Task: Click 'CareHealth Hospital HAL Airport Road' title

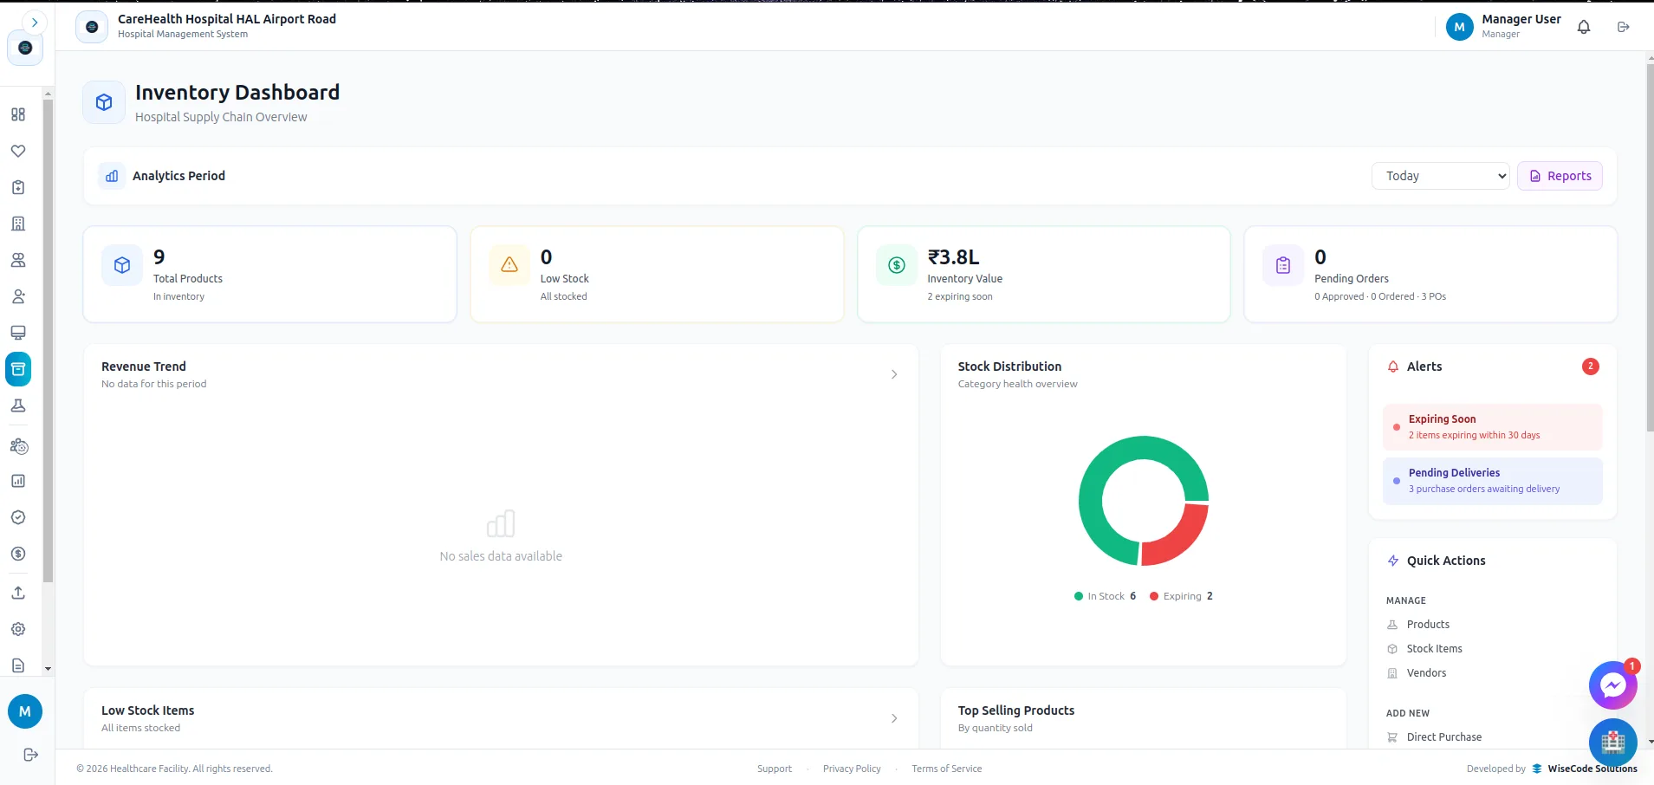Action: pyautogui.click(x=227, y=19)
